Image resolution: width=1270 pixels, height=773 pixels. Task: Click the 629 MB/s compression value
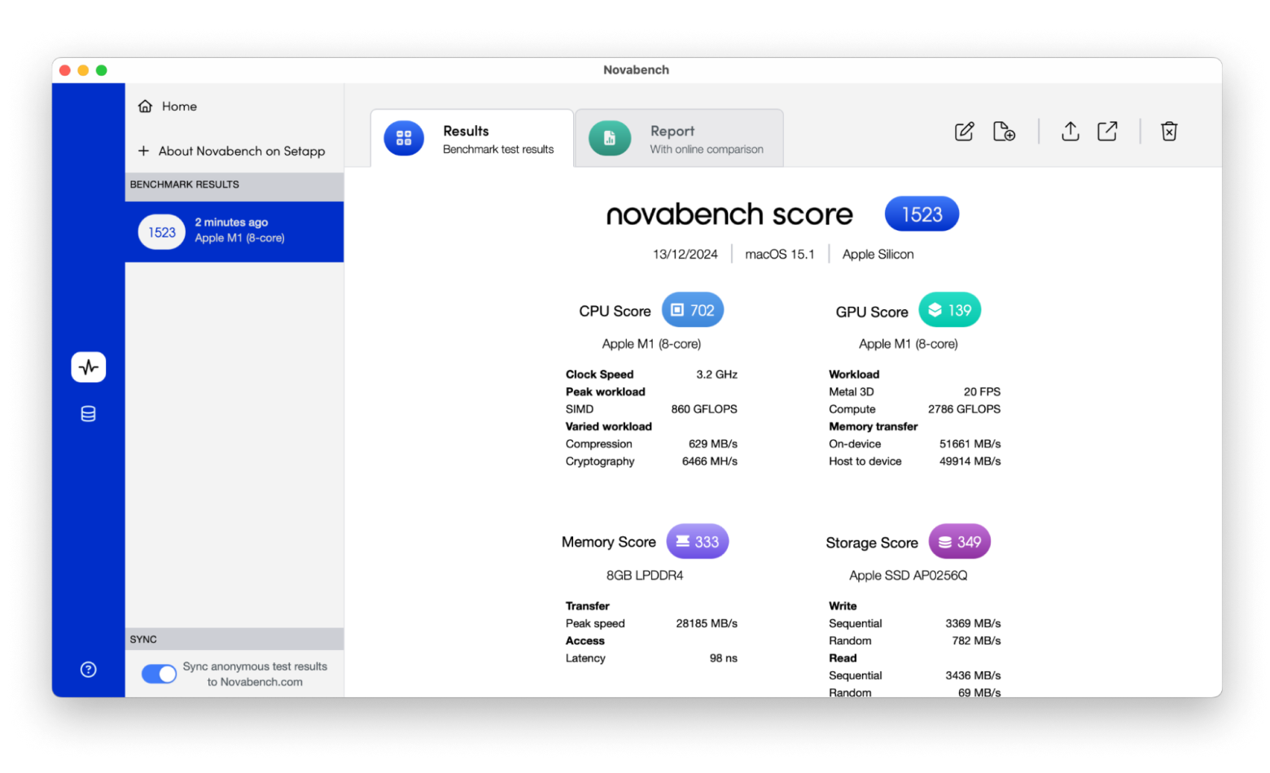(713, 444)
